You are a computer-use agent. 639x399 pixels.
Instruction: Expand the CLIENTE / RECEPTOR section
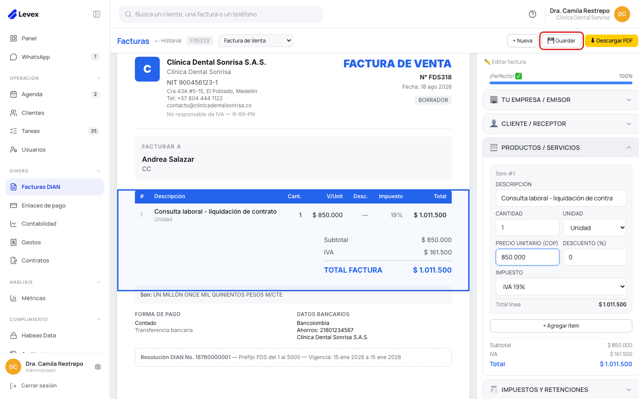561,124
